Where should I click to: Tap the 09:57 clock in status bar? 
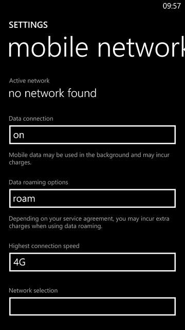coord(172,6)
